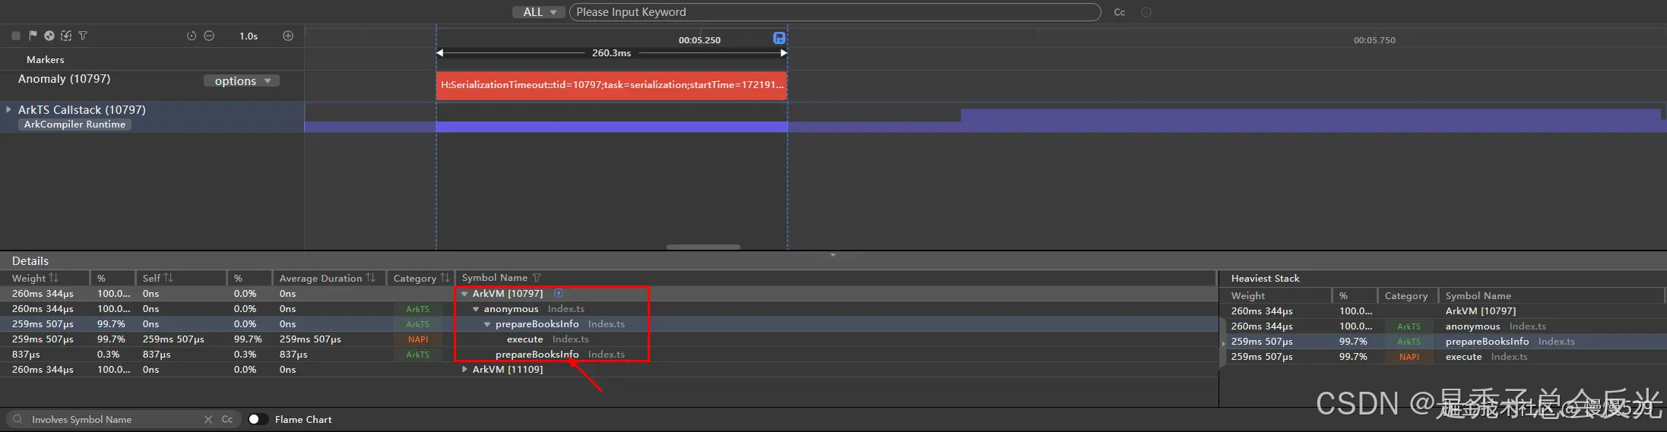Filter Symbol Name column via funnel icon

(537, 278)
